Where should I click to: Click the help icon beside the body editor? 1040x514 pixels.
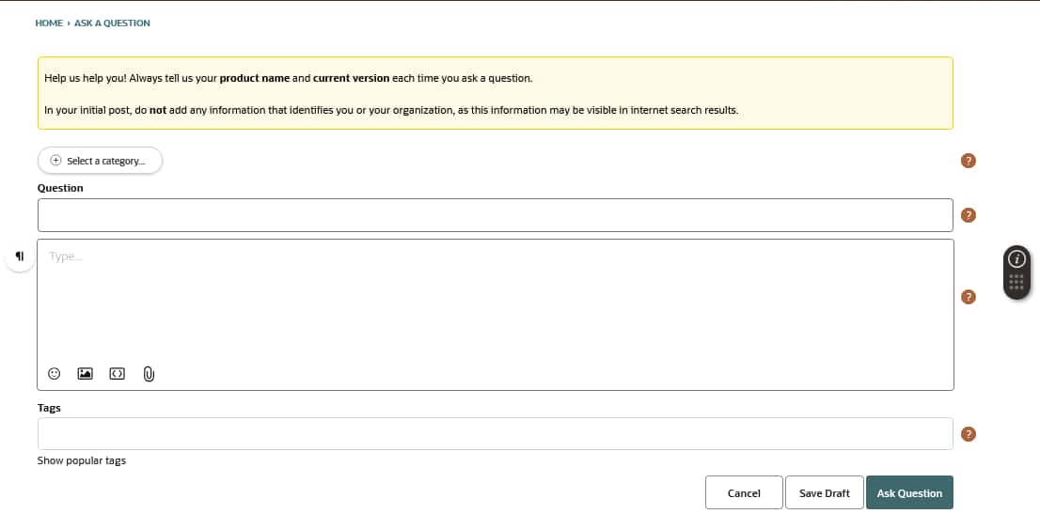pos(969,297)
